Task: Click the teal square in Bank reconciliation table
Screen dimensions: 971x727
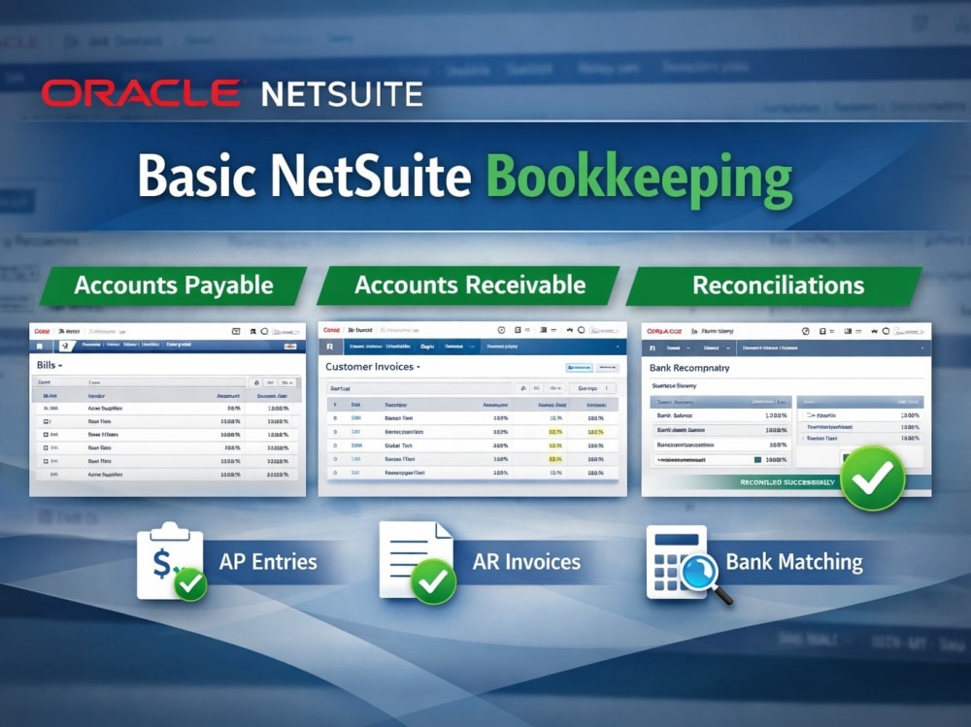Action: 757,460
